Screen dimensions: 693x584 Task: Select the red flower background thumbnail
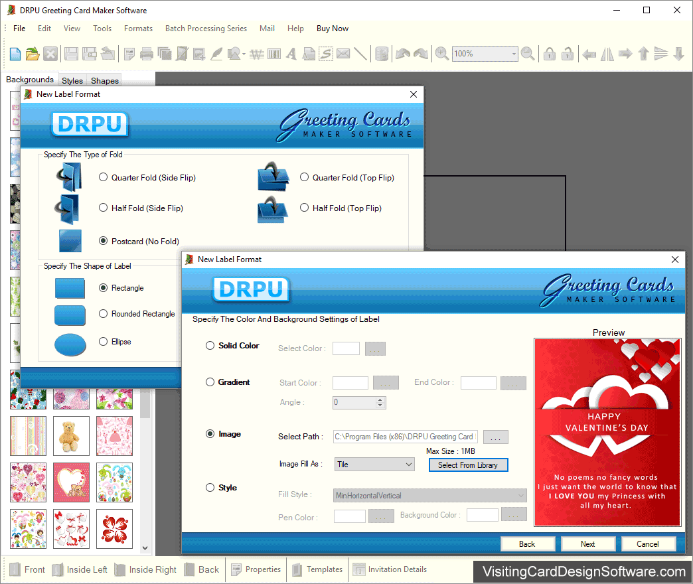[114, 529]
